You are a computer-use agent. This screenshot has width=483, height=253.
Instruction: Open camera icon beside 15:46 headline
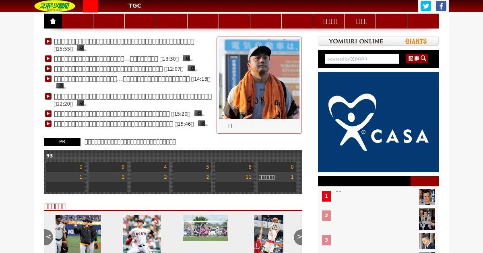coord(202,123)
